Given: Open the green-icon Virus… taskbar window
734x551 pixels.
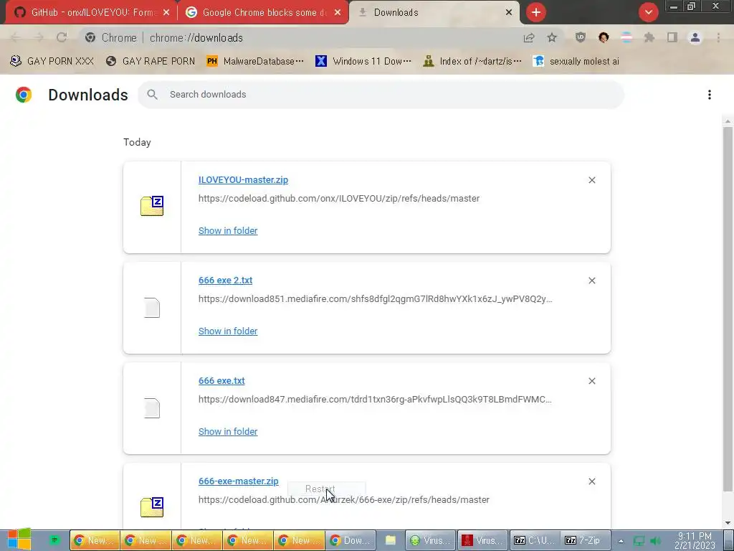Looking at the screenshot, I should click(431, 540).
